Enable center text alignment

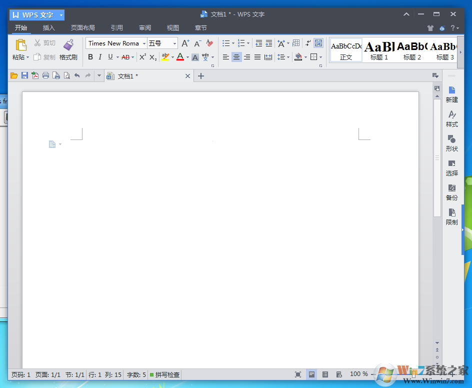pos(236,57)
